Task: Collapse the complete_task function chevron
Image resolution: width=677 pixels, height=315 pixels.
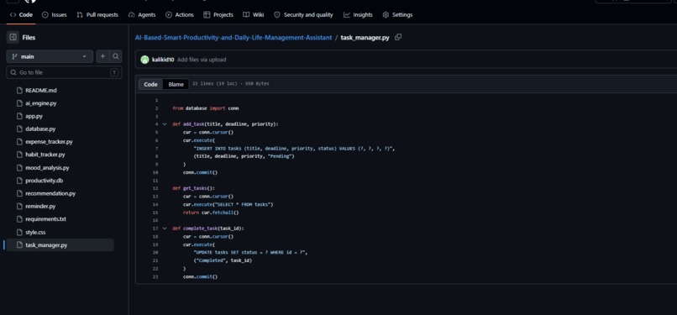Action: (165, 228)
